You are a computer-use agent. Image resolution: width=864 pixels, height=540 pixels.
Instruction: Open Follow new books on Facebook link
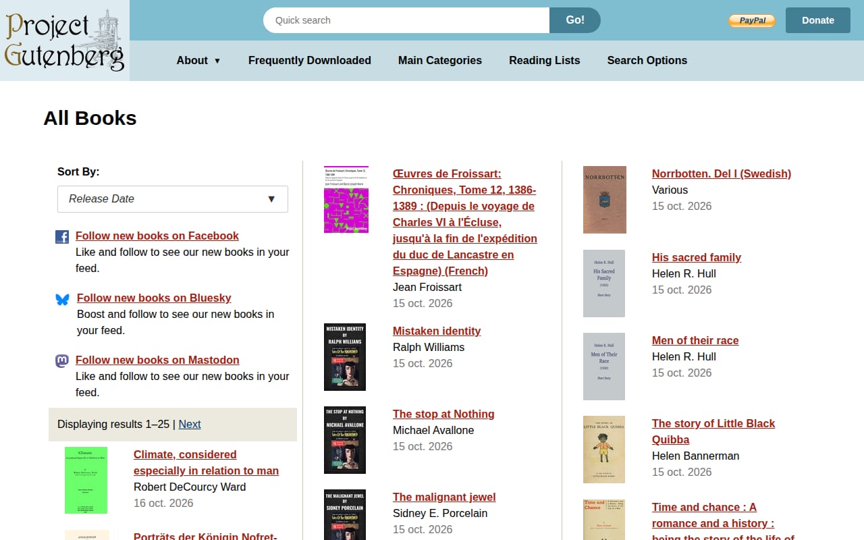tap(157, 236)
